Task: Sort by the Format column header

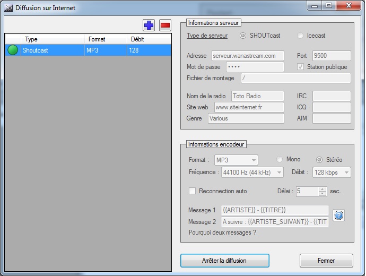Action: (x=105, y=39)
